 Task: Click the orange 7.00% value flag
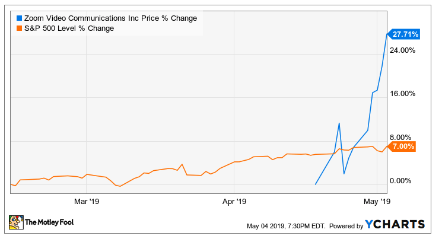pyautogui.click(x=403, y=146)
